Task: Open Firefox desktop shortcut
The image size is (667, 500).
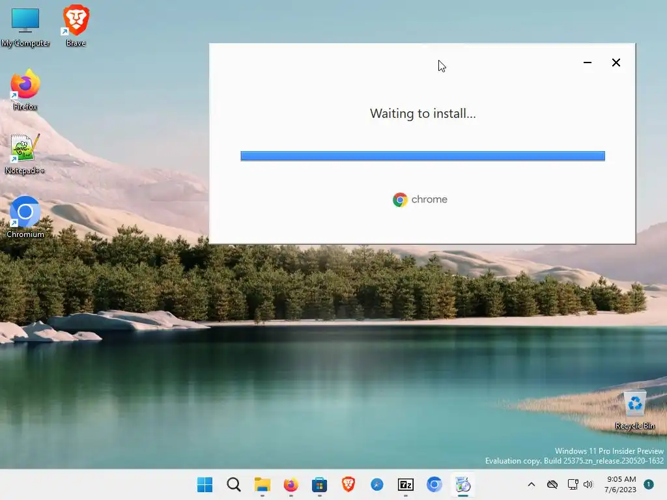Action: (25, 90)
